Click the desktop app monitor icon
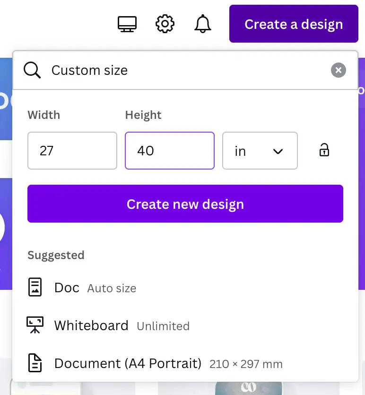365x395 pixels. pyautogui.click(x=127, y=24)
